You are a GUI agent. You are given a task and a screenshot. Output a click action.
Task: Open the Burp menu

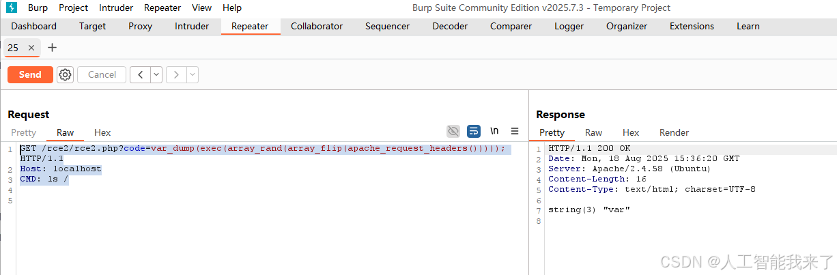38,8
